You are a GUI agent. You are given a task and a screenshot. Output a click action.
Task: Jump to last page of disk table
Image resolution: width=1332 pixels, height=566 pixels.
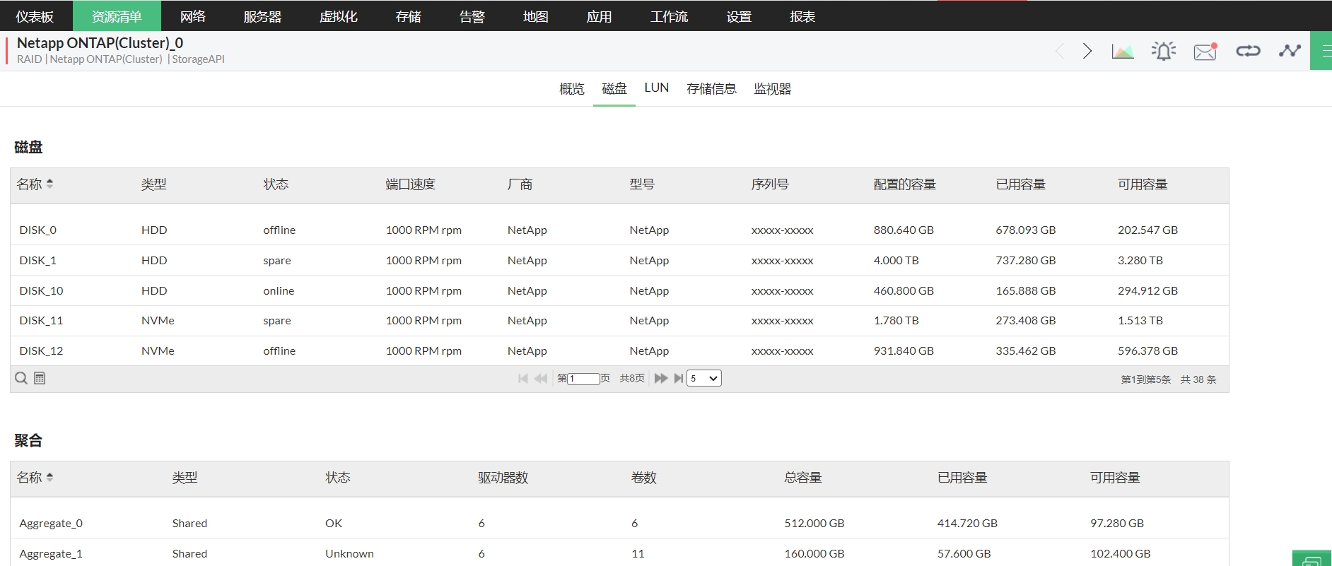point(679,378)
